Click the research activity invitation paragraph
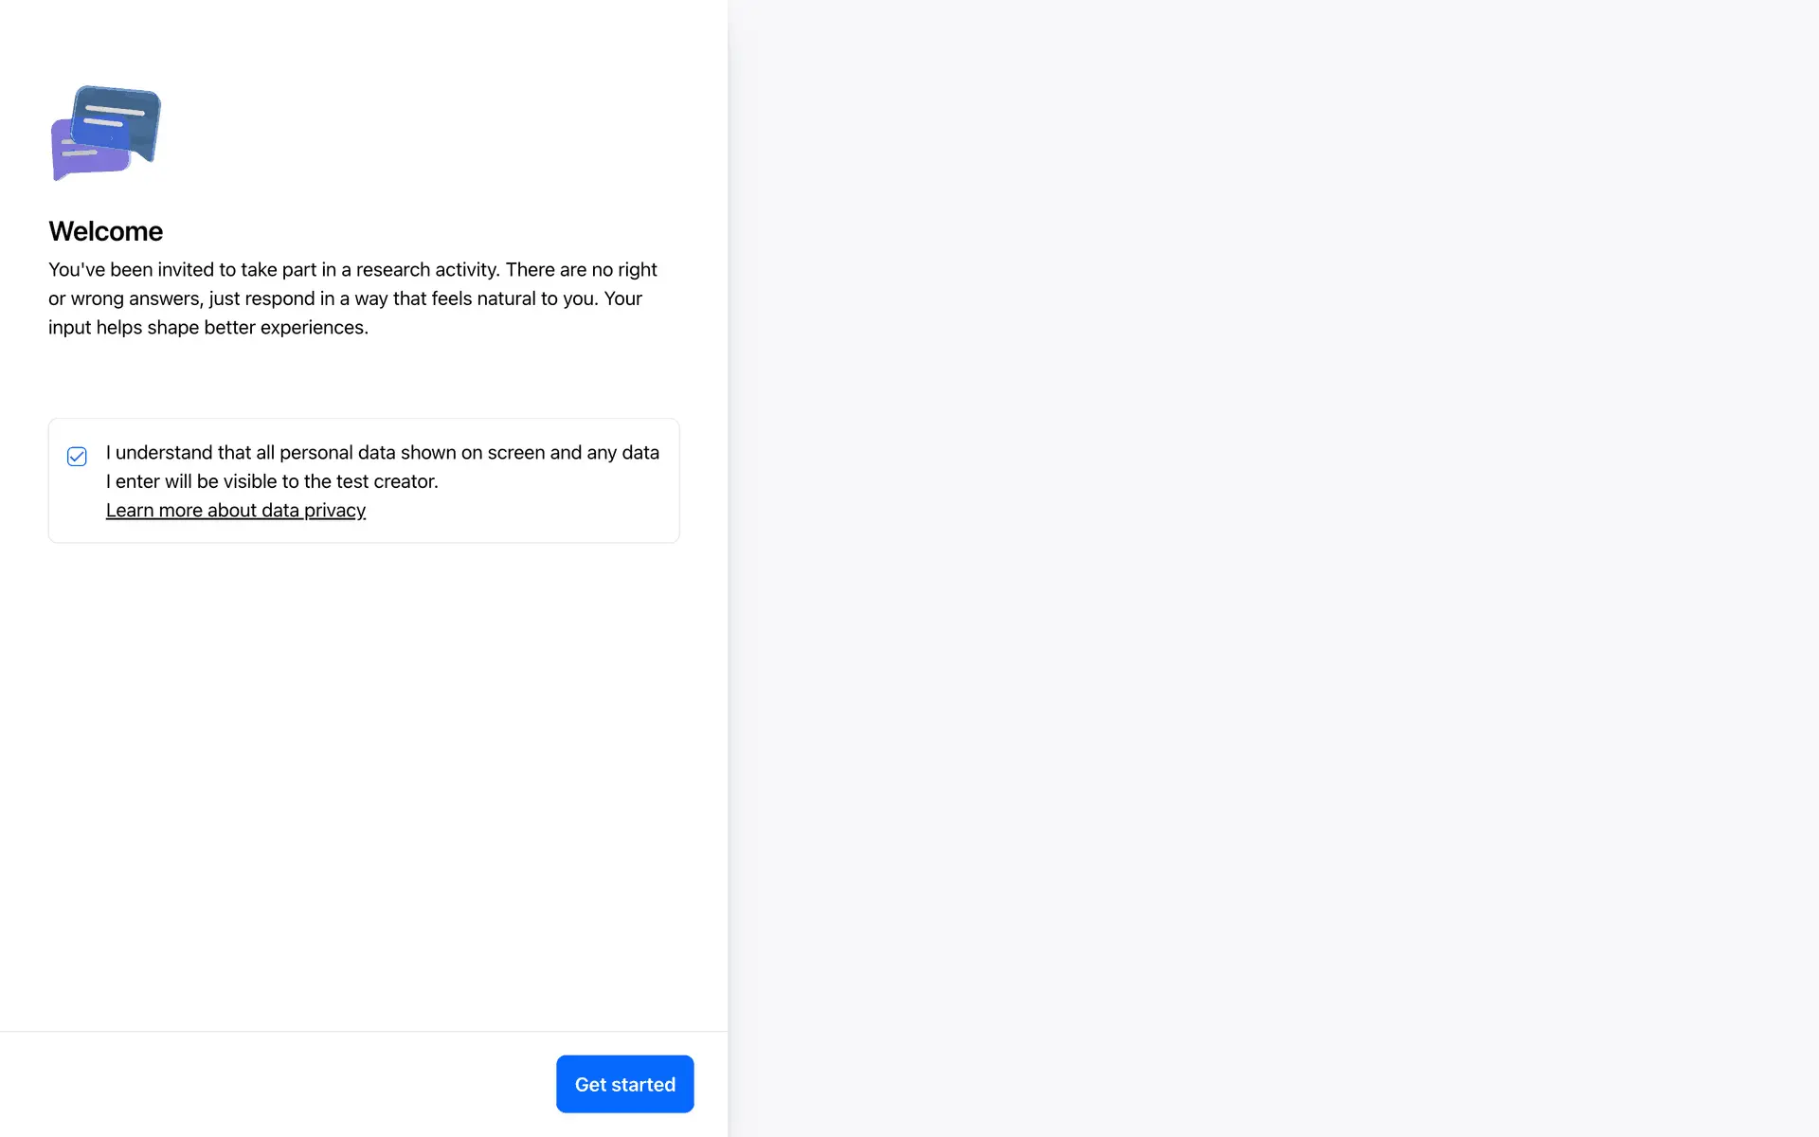 pyautogui.click(x=352, y=298)
